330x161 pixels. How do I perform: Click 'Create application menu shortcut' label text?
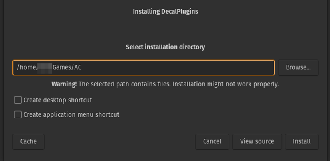71,114
